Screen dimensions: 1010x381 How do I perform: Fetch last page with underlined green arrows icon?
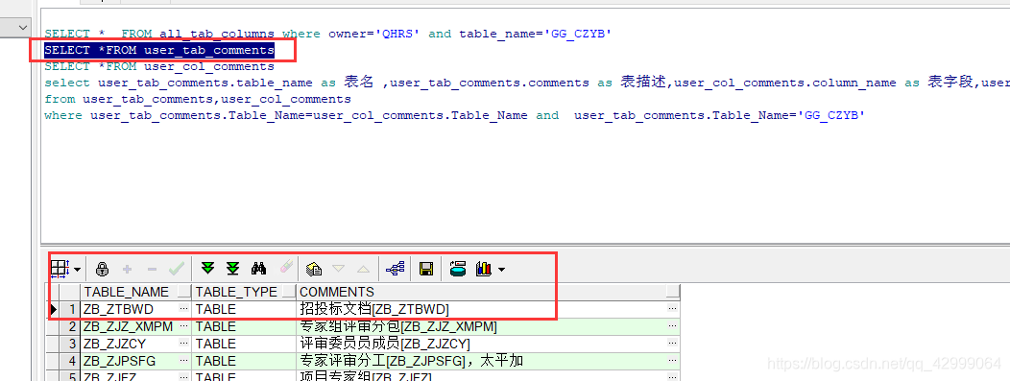(x=232, y=269)
